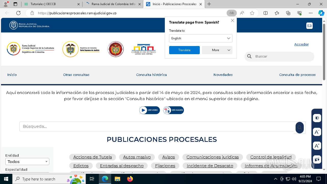Select the Entradas al despacho tag

click(x=122, y=166)
